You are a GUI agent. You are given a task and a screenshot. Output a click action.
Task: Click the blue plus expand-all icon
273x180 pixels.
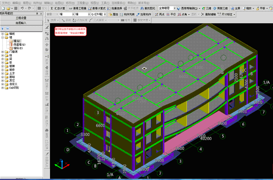point(3,29)
